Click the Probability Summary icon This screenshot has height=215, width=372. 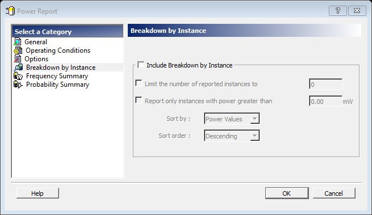click(x=18, y=85)
